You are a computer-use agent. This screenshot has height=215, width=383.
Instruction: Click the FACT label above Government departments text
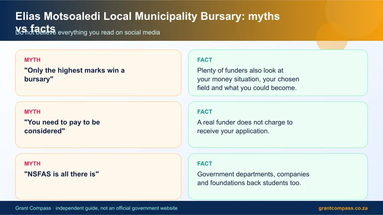[x=205, y=163]
